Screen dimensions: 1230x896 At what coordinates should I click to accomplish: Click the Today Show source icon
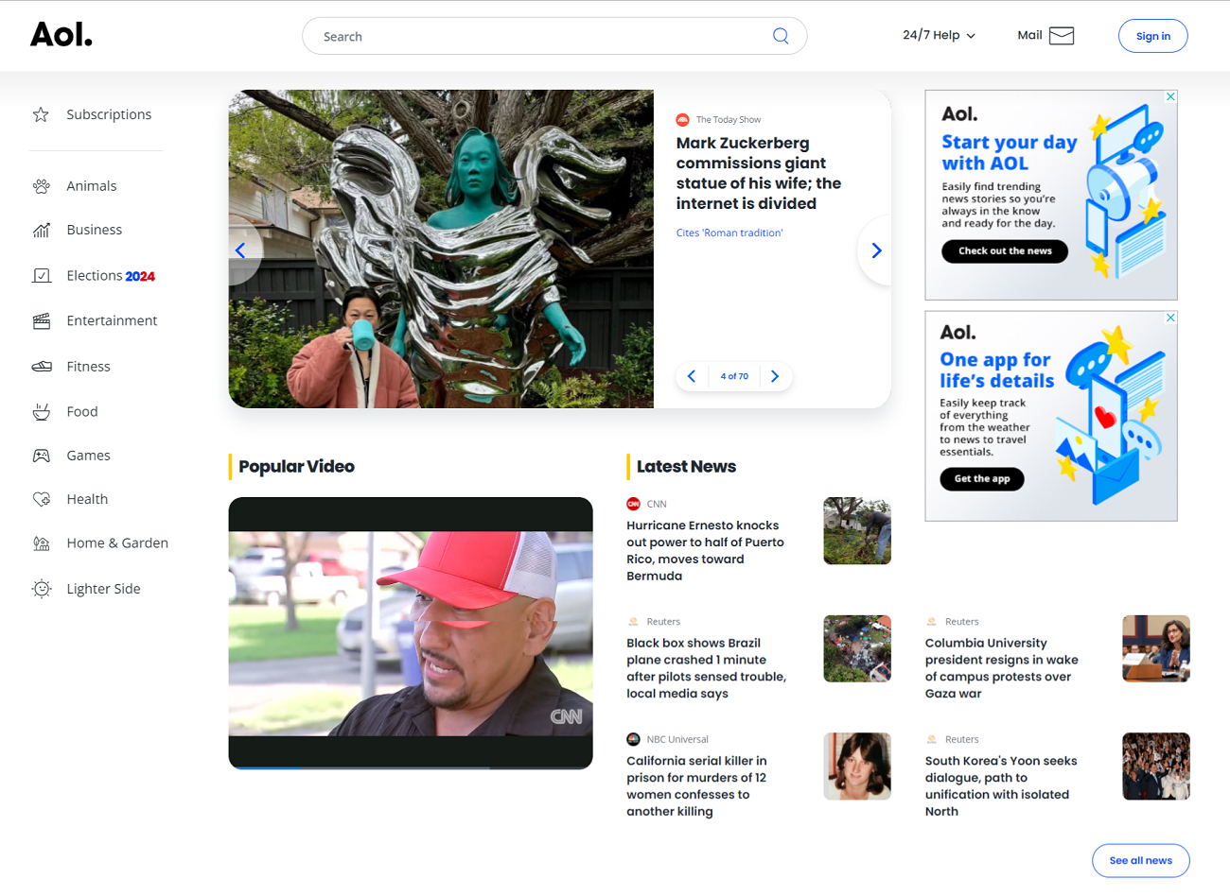[682, 119]
